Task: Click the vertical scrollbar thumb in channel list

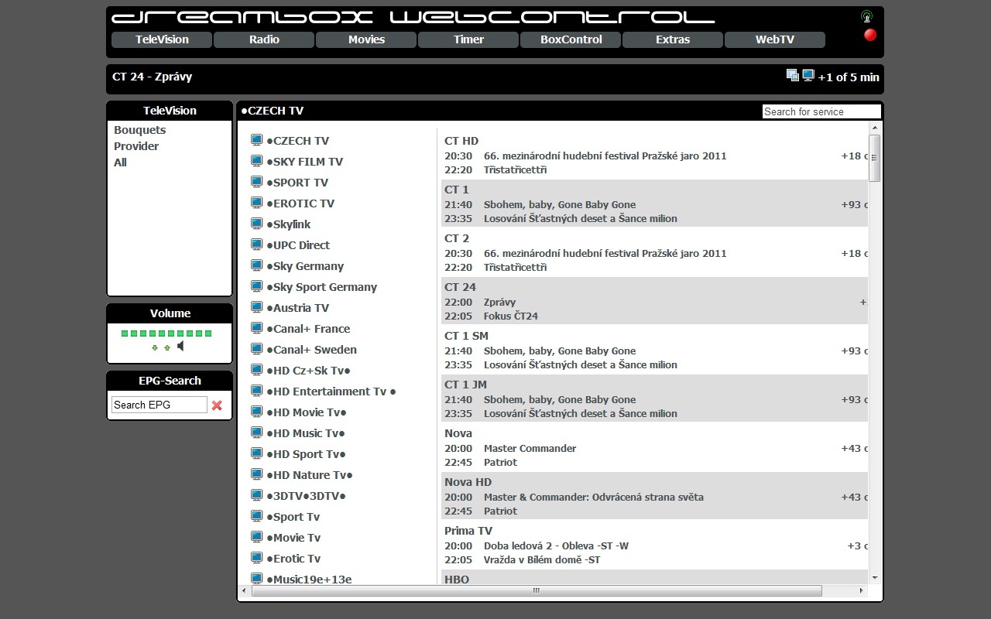Action: point(875,158)
